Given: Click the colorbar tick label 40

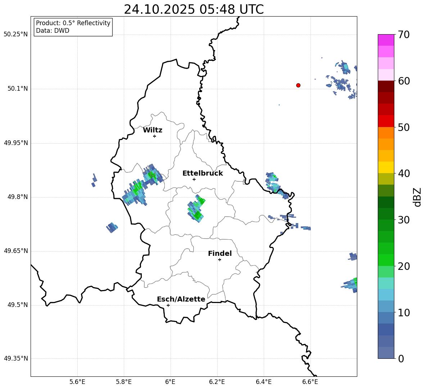Looking at the screenshot, I should point(404,173).
